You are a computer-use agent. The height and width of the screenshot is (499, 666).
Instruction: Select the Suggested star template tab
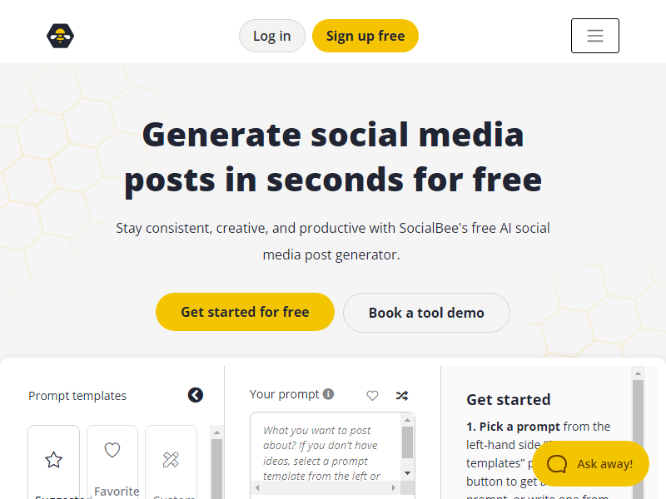coord(54,462)
